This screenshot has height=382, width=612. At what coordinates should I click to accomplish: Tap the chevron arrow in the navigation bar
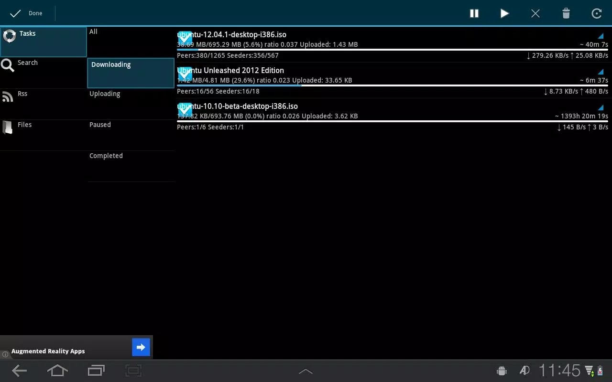click(306, 371)
